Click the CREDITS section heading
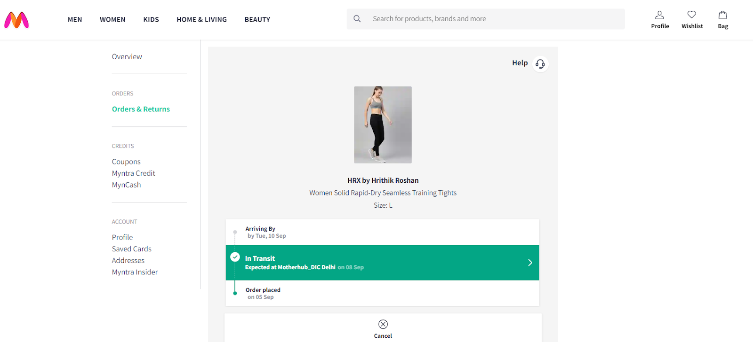753x342 pixels. 123,146
